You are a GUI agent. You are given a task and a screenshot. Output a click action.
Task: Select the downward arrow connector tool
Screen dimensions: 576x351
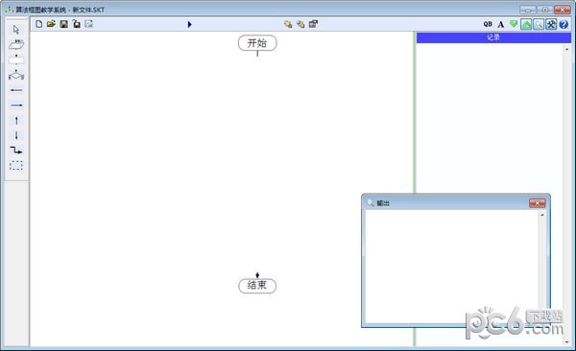point(16,135)
